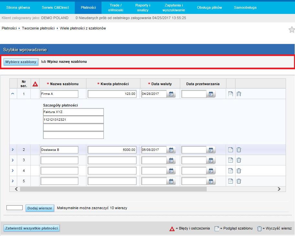Expand details of row 5
Image resolution: width=295 pixels, height=236 pixels.
(13, 181)
